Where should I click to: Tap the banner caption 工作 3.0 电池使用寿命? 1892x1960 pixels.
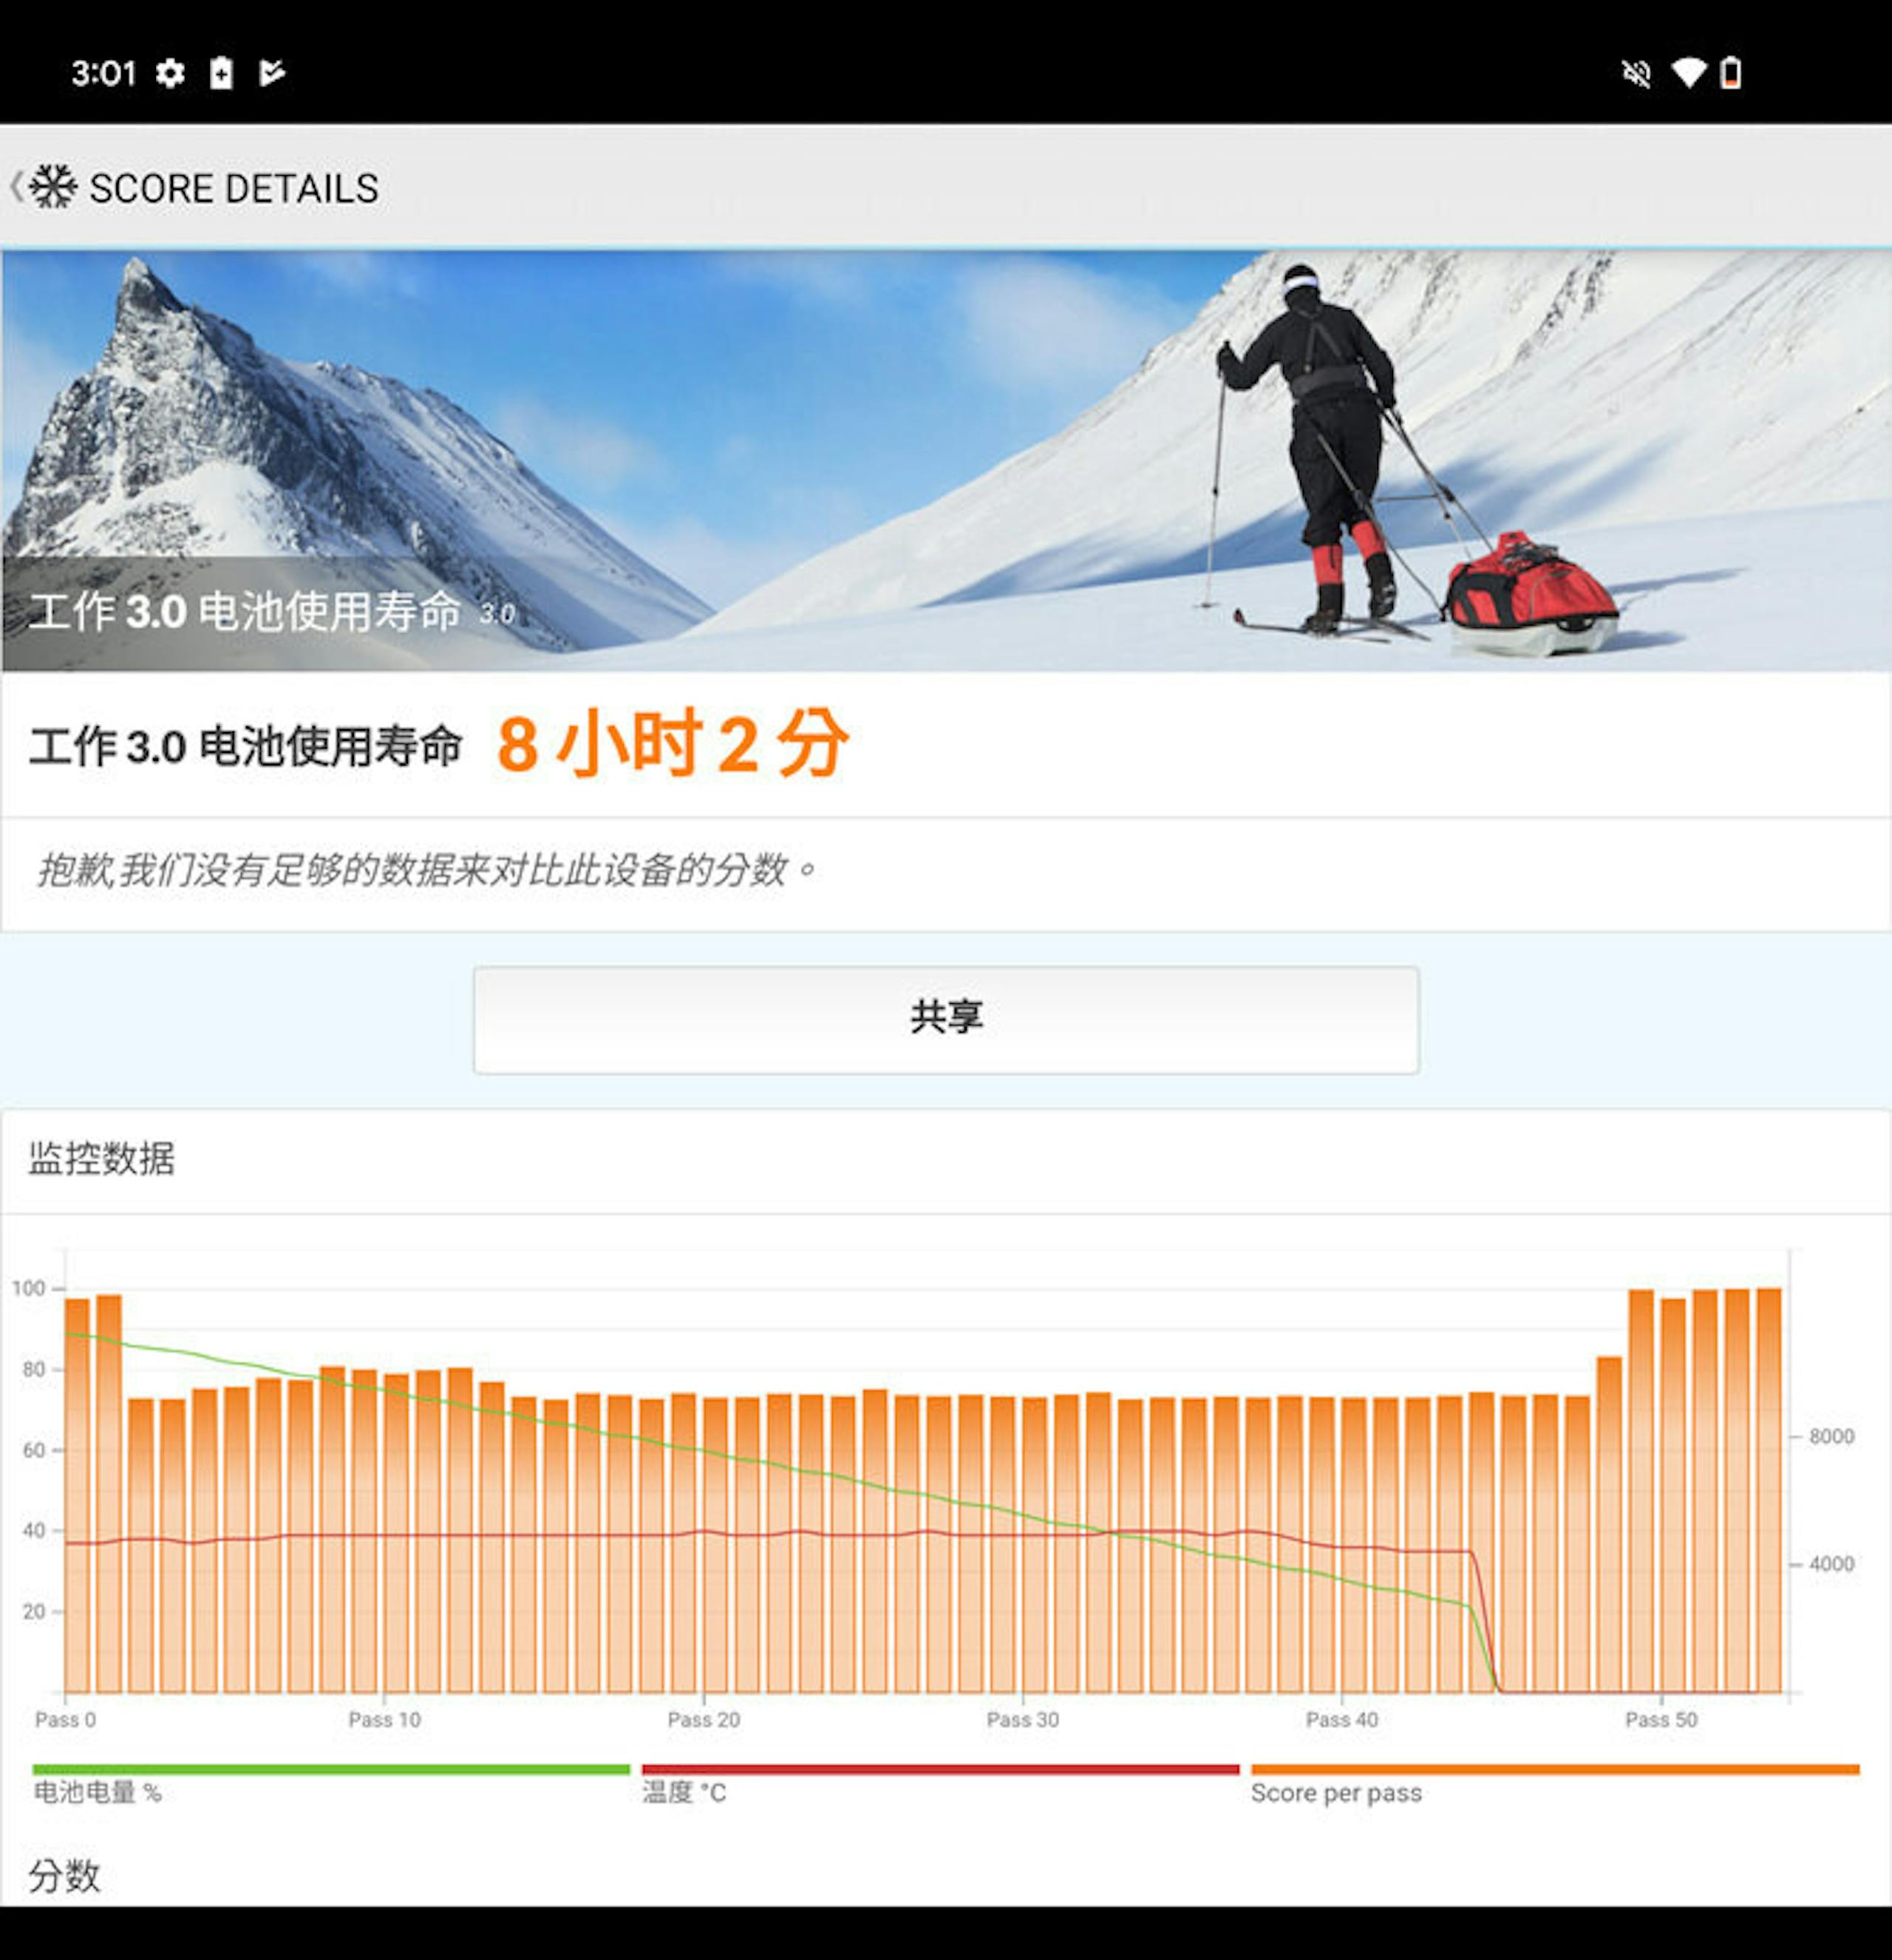tap(245, 611)
